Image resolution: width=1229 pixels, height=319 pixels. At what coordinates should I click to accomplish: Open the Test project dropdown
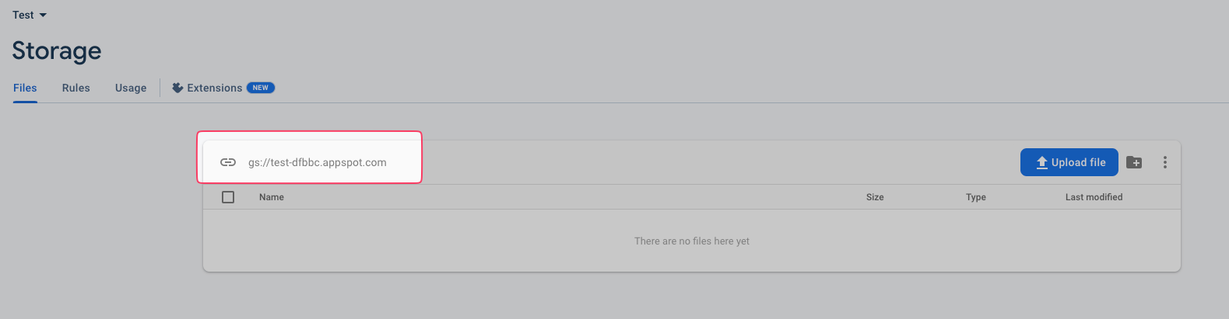(30, 15)
